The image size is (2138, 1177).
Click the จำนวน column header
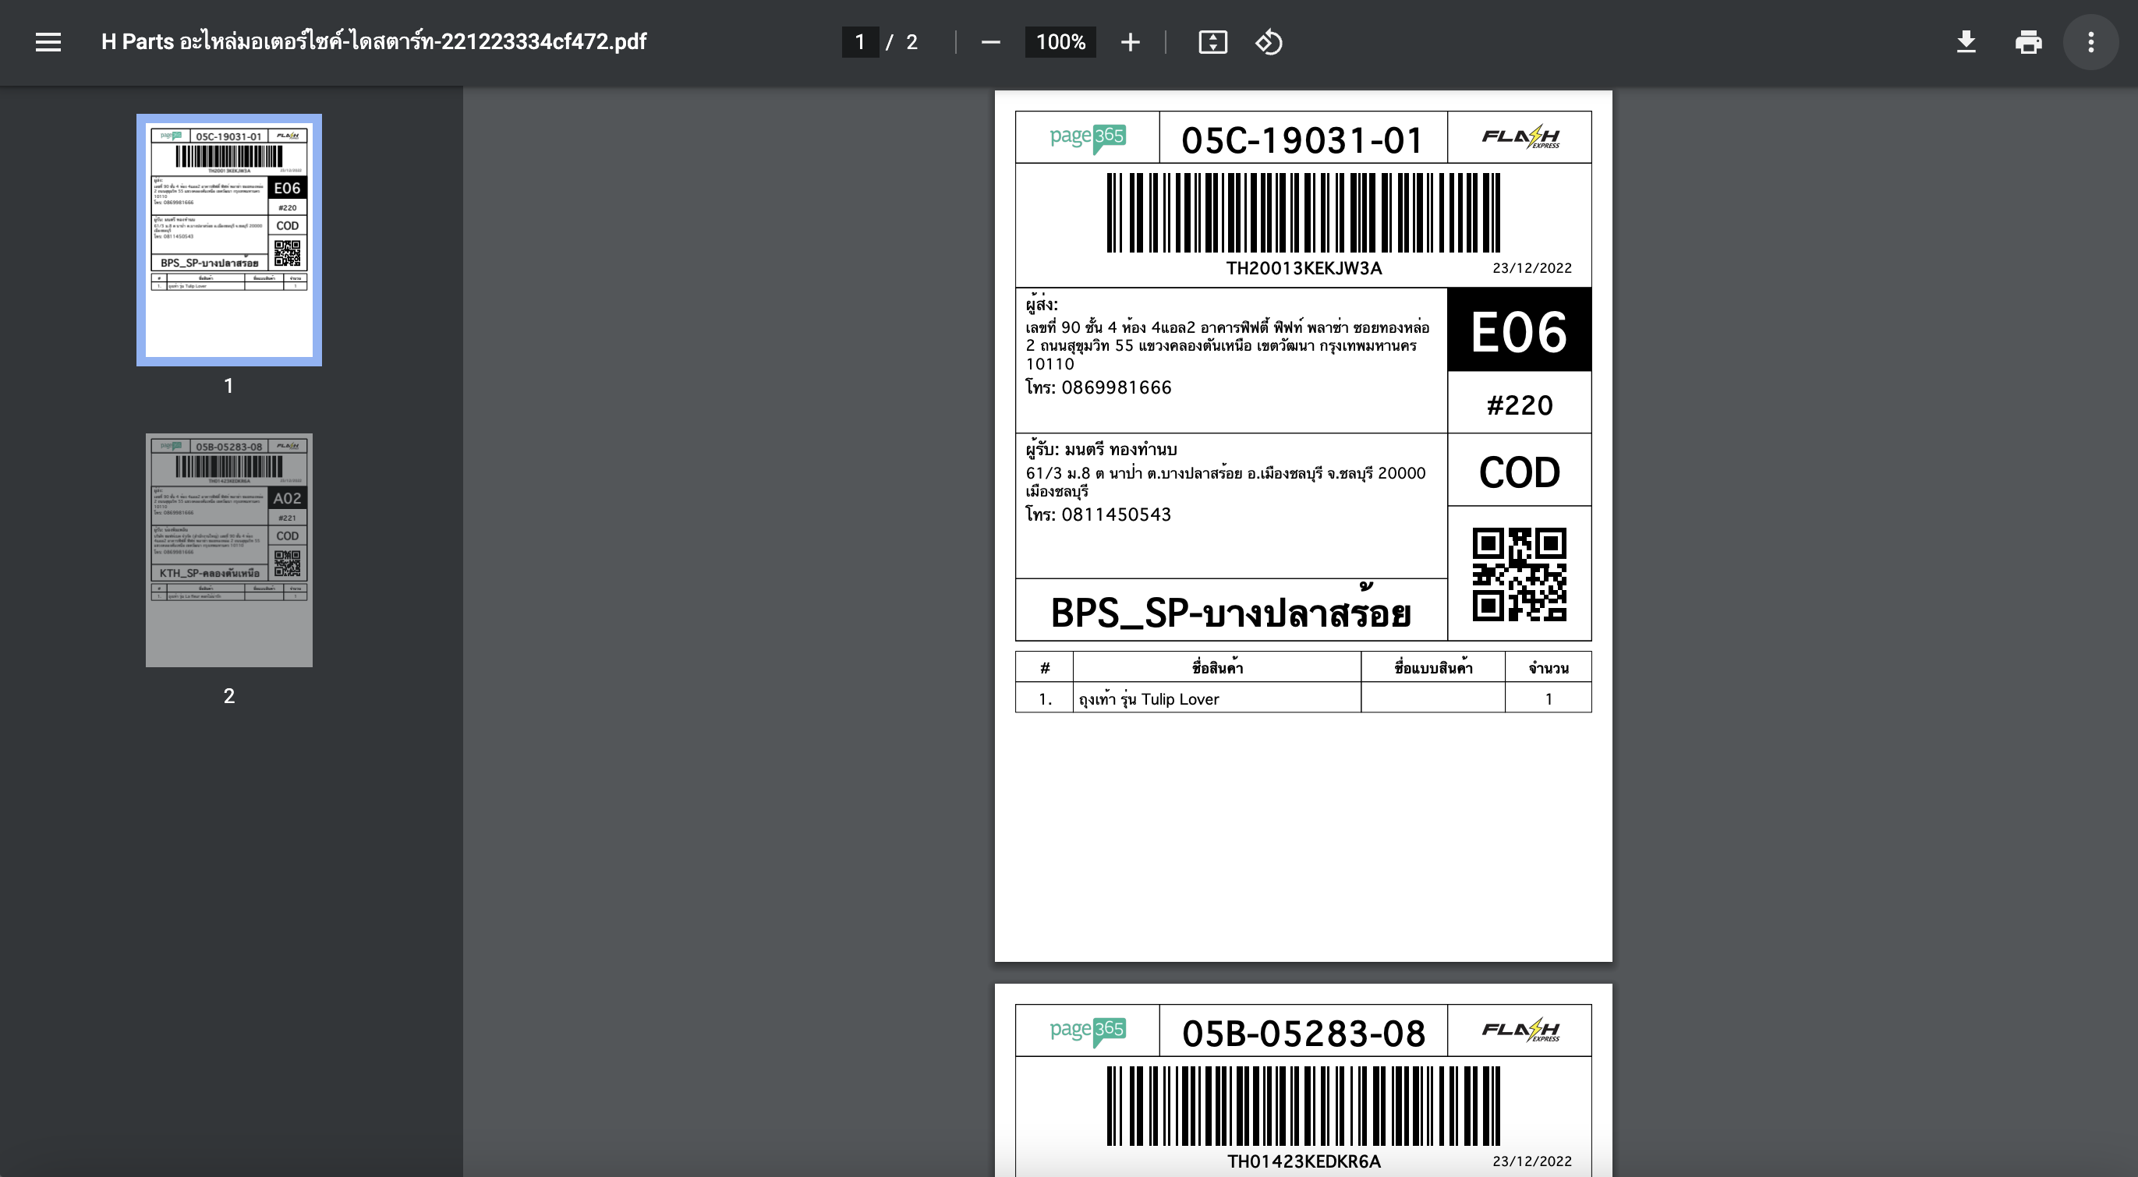click(x=1548, y=668)
